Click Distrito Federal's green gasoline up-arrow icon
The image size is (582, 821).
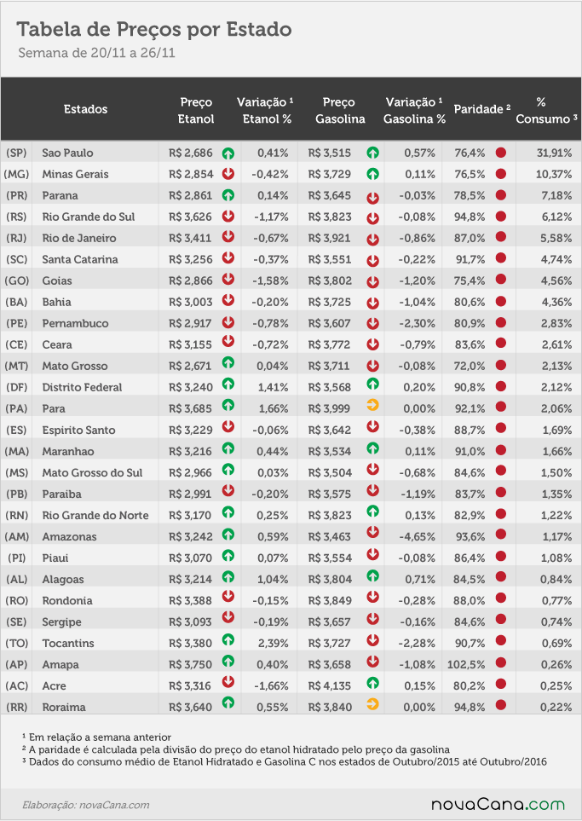click(372, 384)
